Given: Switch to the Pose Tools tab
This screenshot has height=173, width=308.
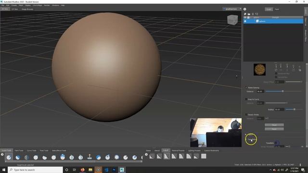Looking at the screenshot, I should tap(44, 150).
